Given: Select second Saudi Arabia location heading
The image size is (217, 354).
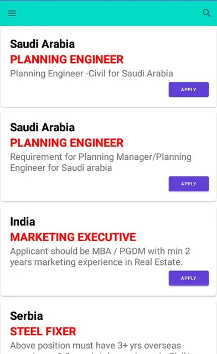Looking at the screenshot, I should point(42,127).
